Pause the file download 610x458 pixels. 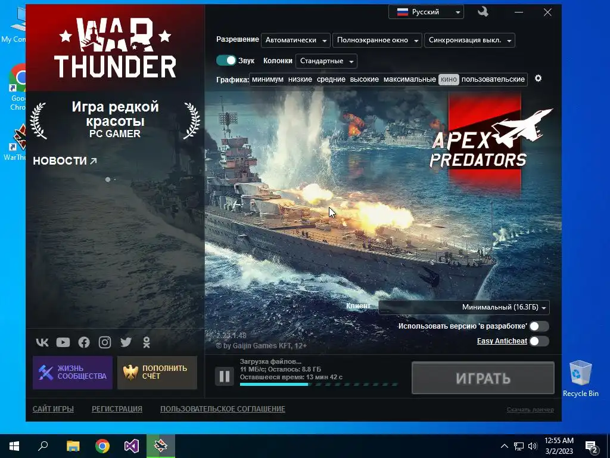click(225, 376)
